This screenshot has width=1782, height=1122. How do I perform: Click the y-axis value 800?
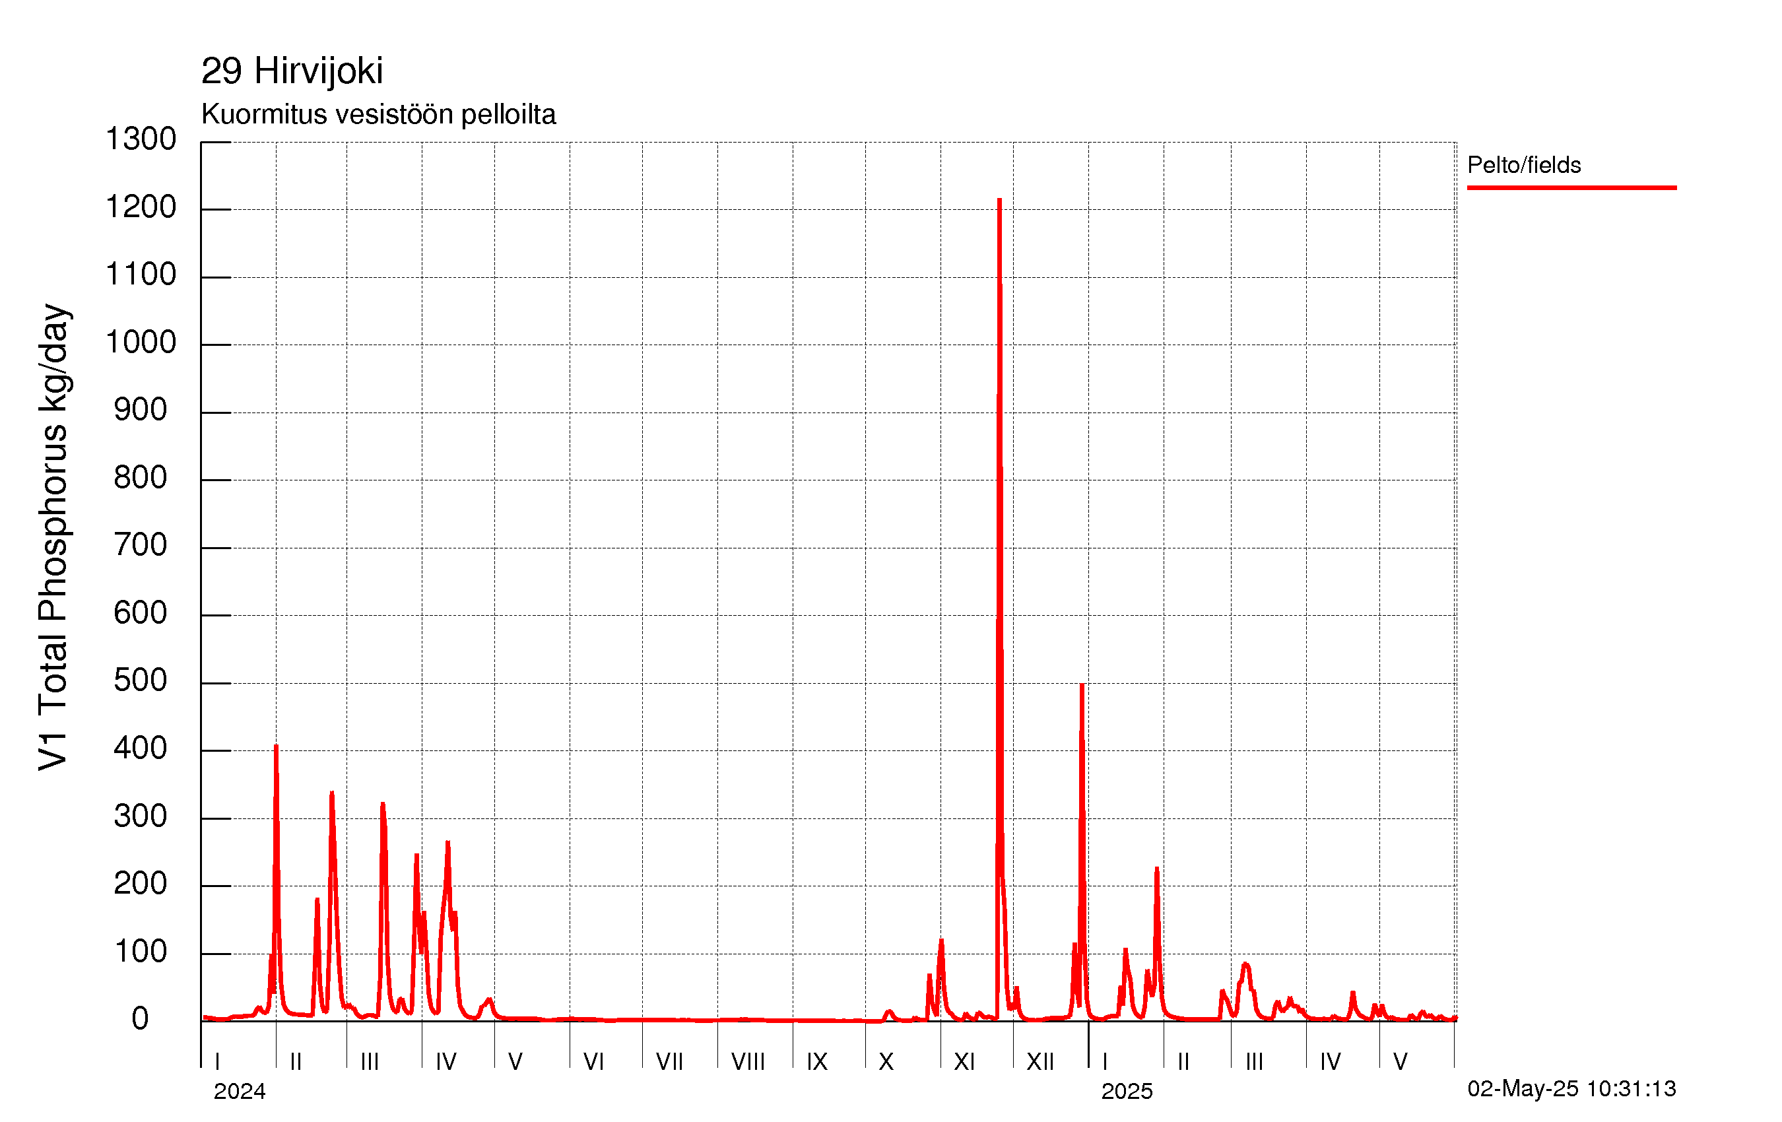pos(141,477)
